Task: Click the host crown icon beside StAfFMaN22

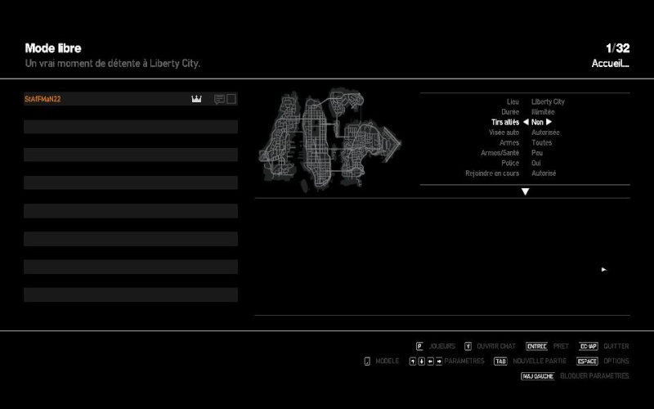Action: click(x=196, y=99)
